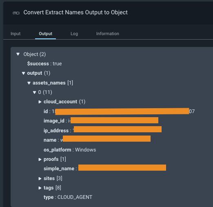The image size is (213, 207).
Task: Expand the tags array
Action: pos(40,188)
